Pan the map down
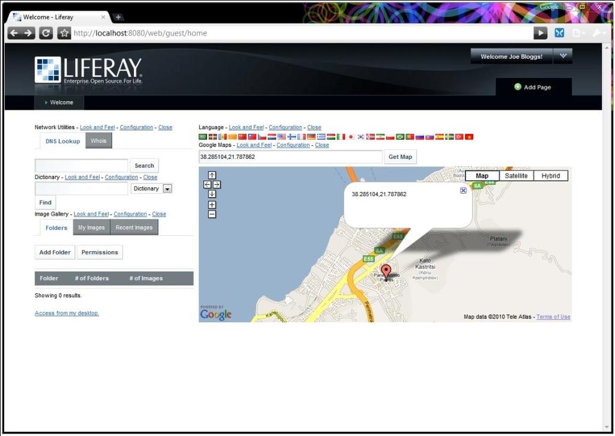The height and width of the screenshot is (436, 615). 212,194
